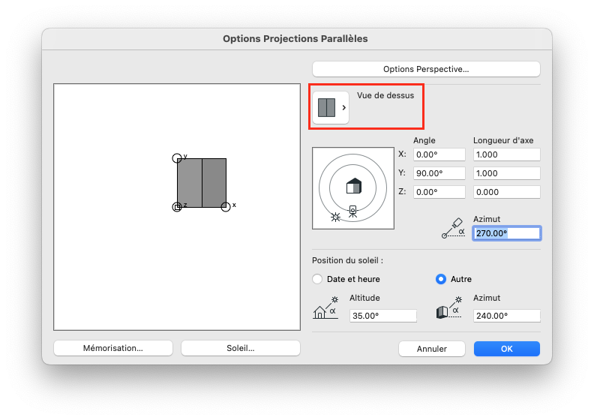Click the y axis handle in the preview

point(177,158)
